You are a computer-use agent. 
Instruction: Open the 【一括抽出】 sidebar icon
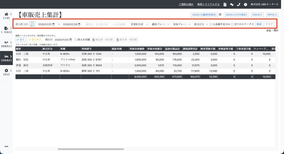point(6,29)
